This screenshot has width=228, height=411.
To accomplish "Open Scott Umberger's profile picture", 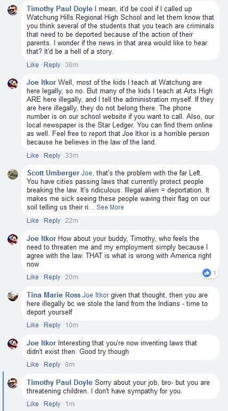I will click(12, 174).
